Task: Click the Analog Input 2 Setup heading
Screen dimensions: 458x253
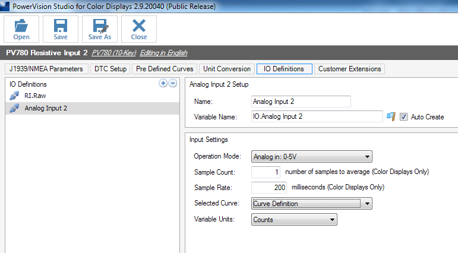Action: (x=219, y=84)
